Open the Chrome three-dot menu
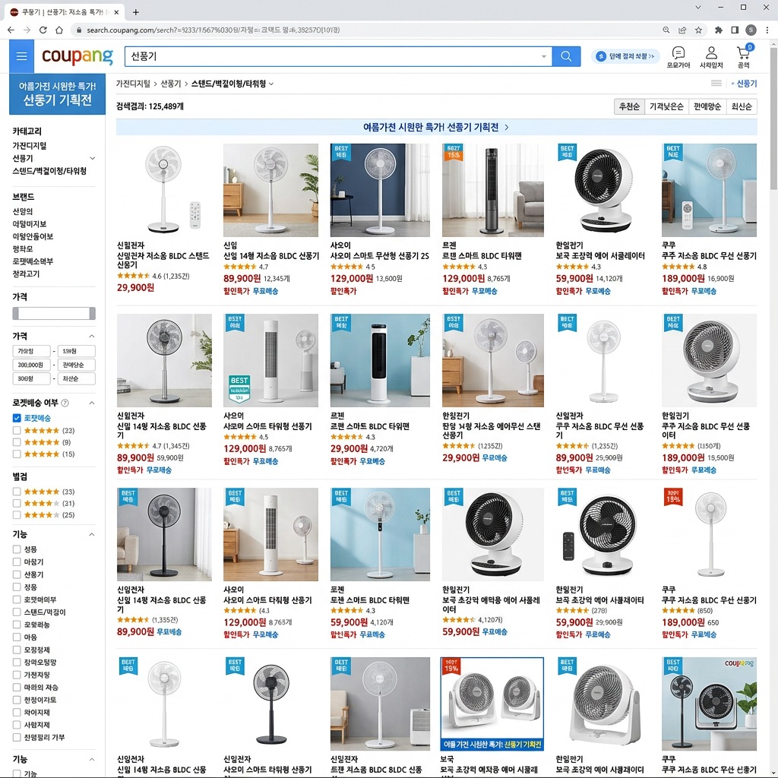This screenshot has height=778, width=778. [x=767, y=30]
